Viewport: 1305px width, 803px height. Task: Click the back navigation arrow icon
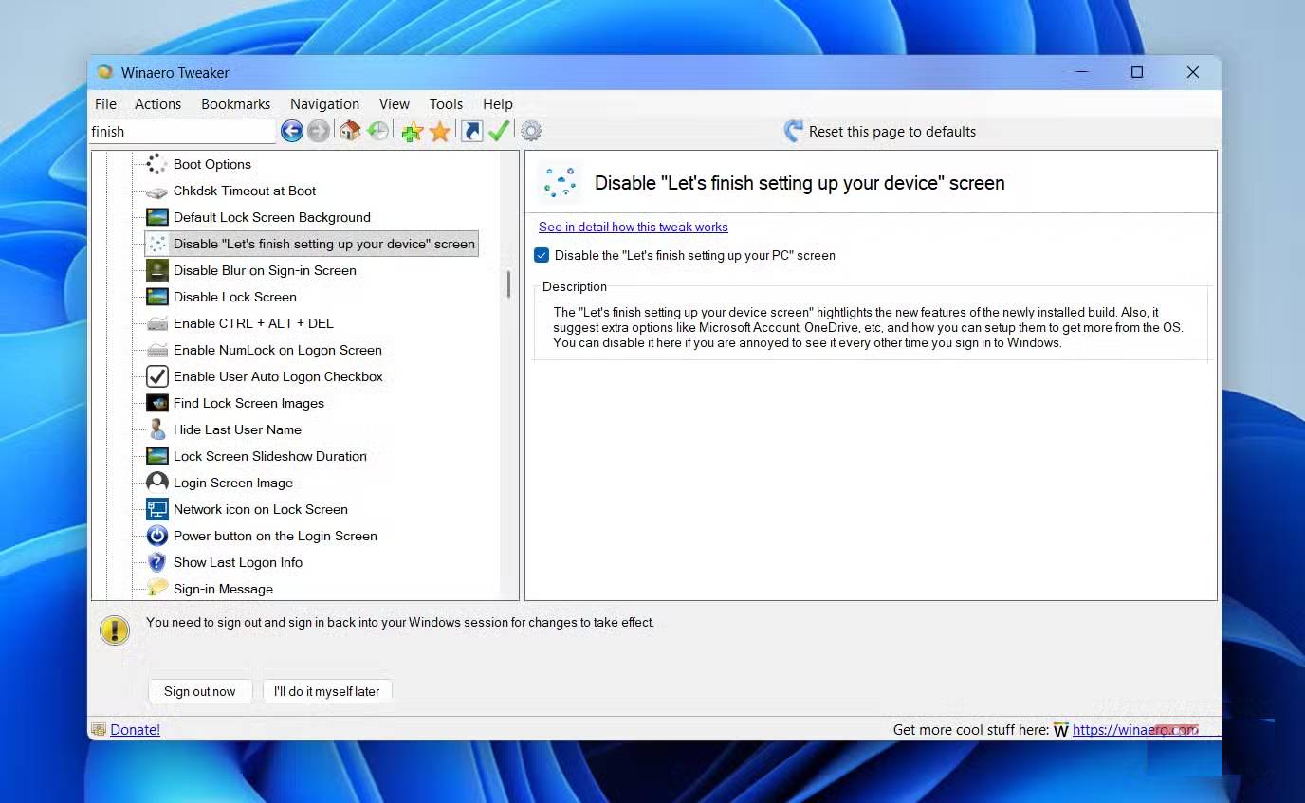click(292, 131)
